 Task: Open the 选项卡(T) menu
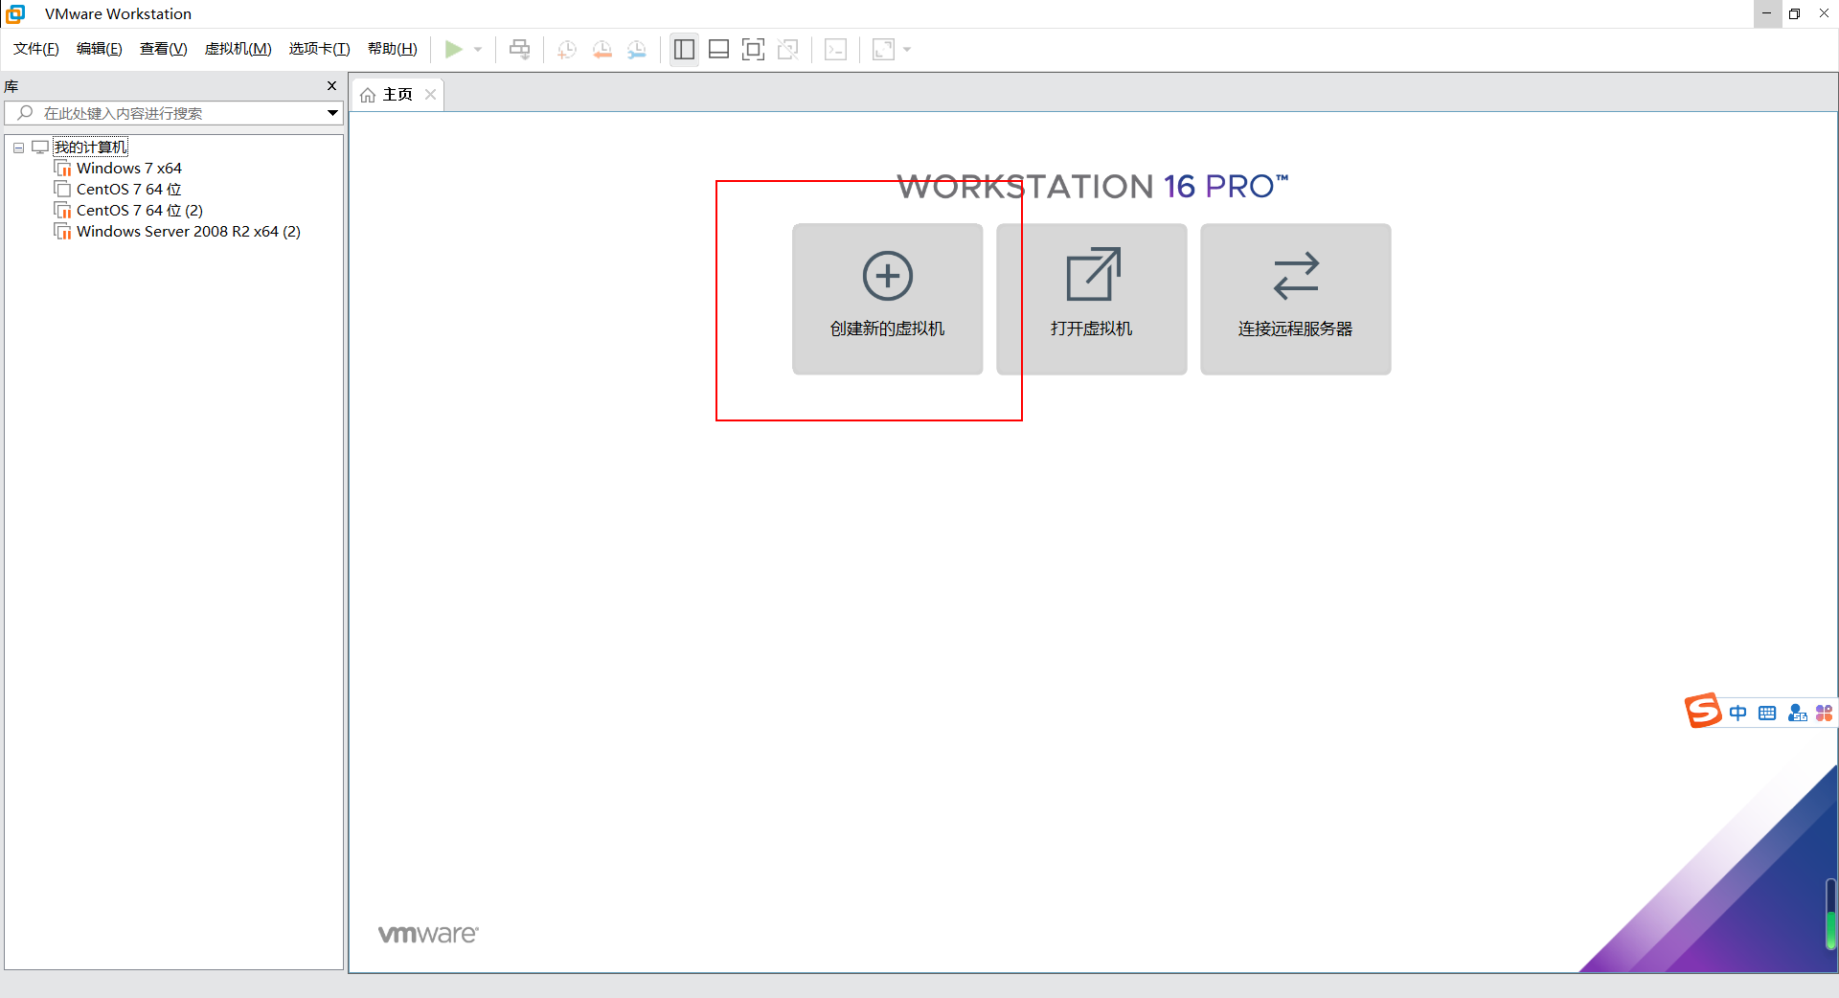320,49
